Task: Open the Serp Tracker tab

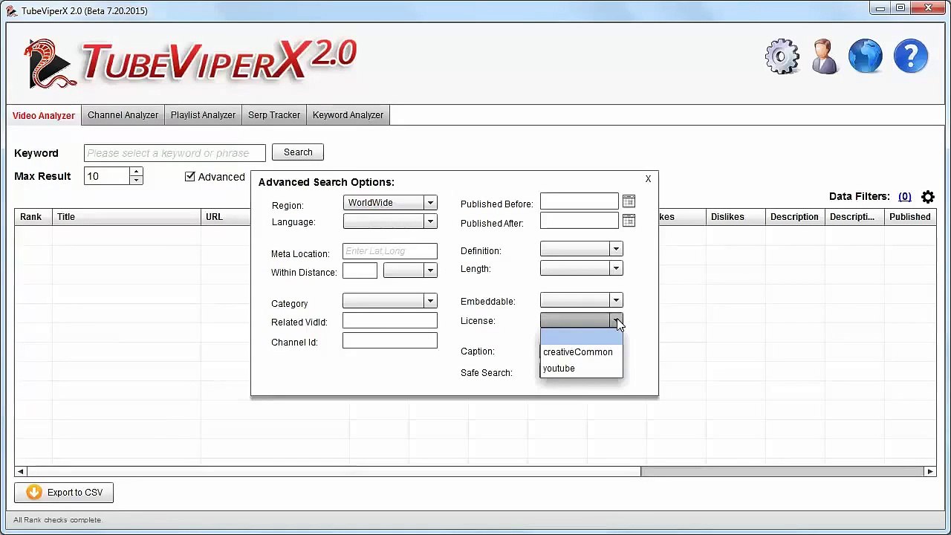Action: 274,115
